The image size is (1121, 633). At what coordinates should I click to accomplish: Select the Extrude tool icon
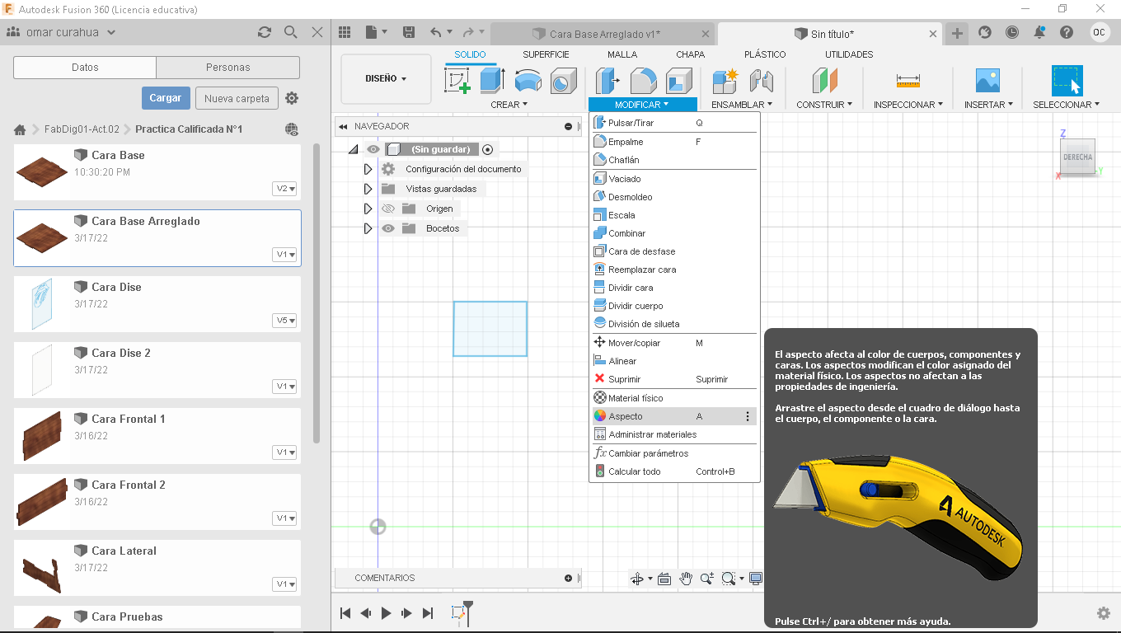[492, 81]
